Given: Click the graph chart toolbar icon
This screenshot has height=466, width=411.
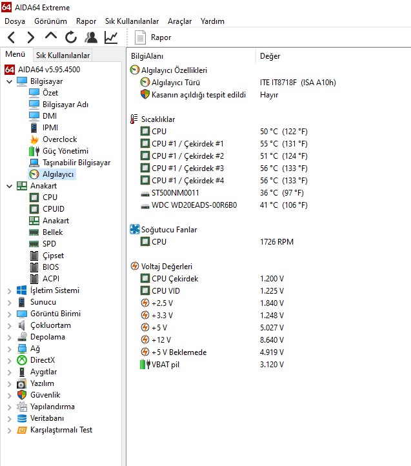Looking at the screenshot, I should [x=111, y=37].
